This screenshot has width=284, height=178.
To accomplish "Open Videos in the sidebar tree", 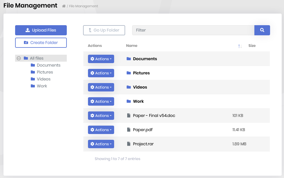I will tap(44, 79).
